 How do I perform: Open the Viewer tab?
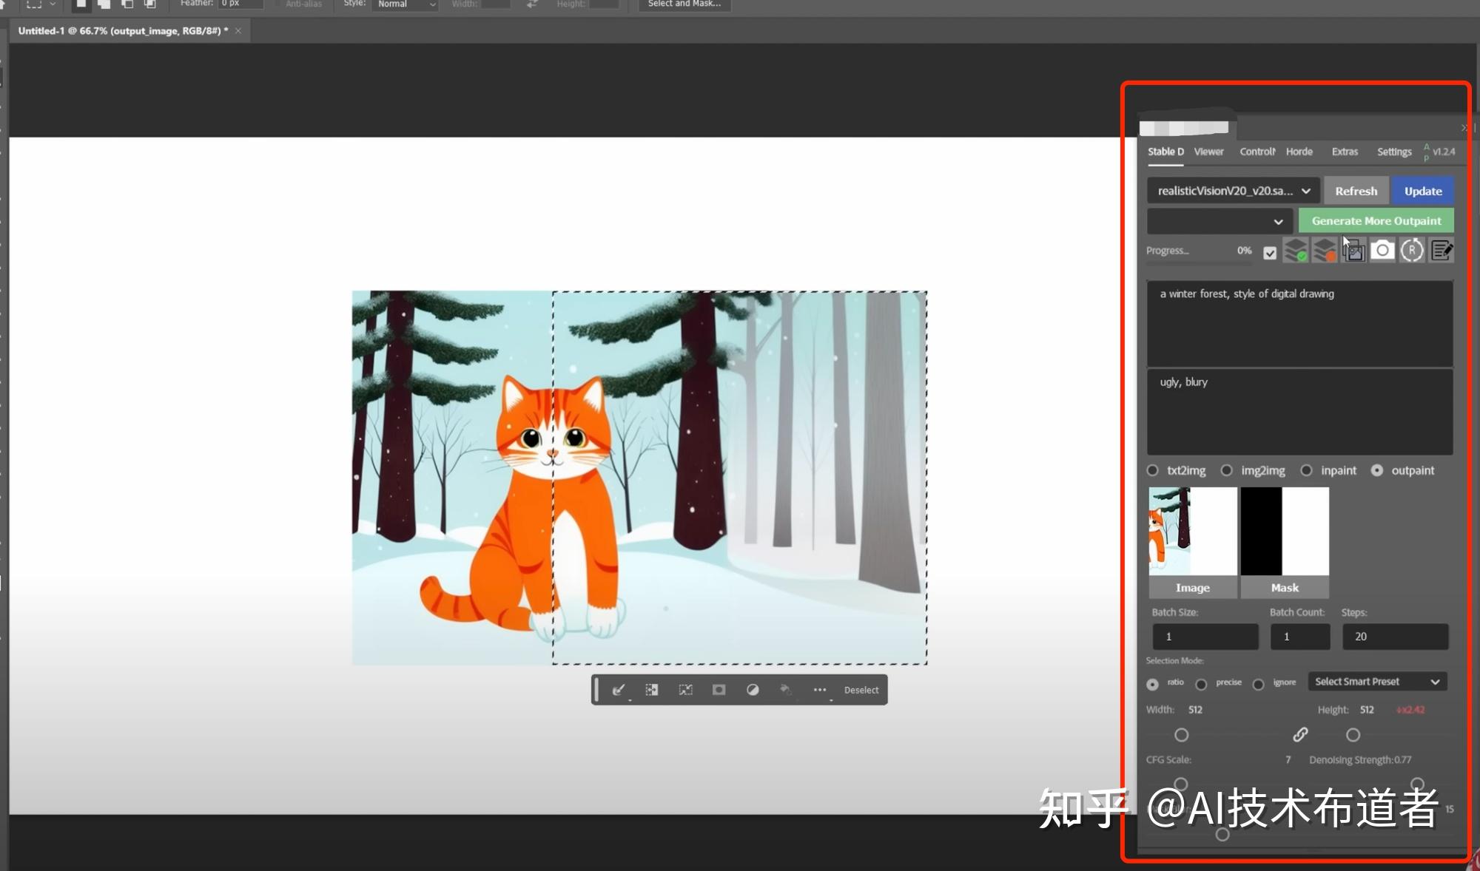[x=1208, y=152]
